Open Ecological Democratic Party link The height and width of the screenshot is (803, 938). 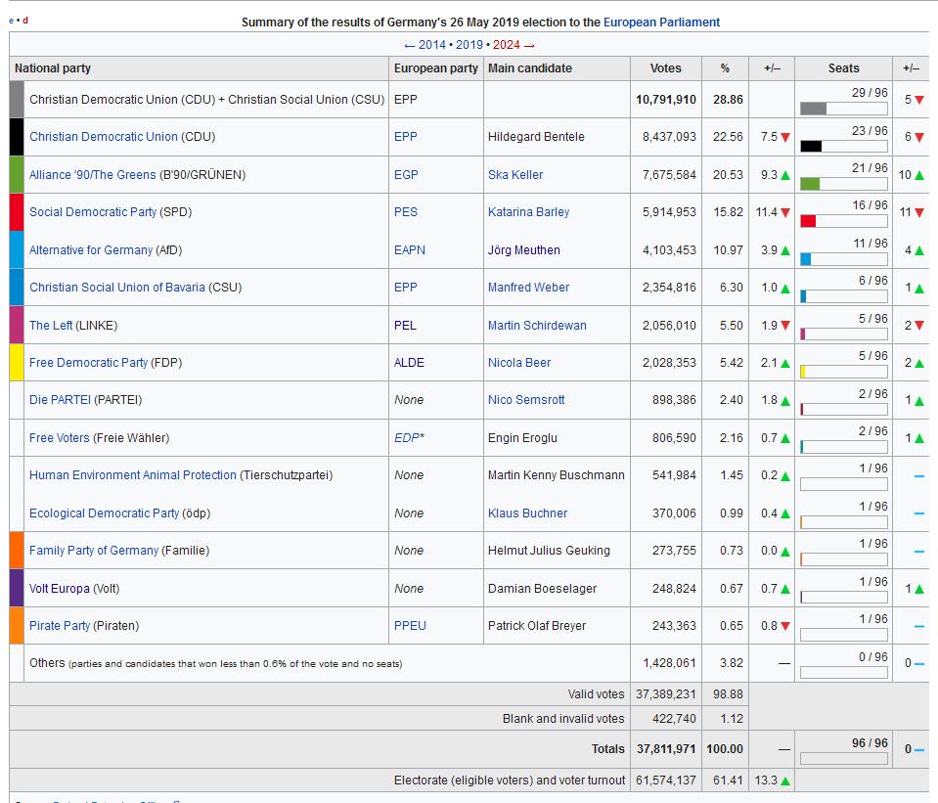(104, 513)
